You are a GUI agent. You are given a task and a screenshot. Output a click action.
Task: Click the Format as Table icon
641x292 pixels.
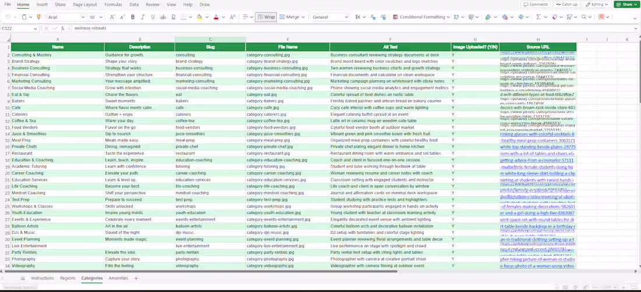tap(471, 17)
